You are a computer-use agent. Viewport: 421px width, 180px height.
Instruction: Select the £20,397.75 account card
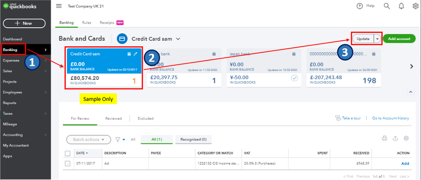[184, 68]
